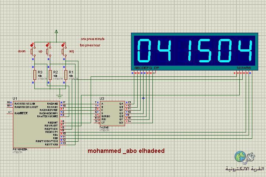Select resistor R3 body

35,75
